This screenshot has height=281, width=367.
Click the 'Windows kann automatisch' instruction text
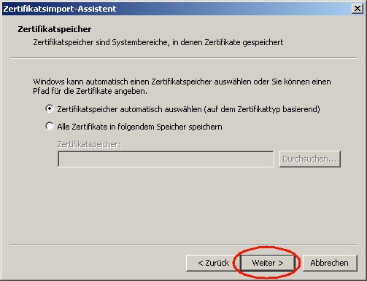[182, 86]
